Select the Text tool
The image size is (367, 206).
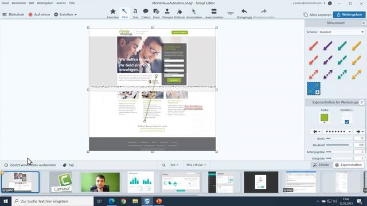pyautogui.click(x=135, y=14)
